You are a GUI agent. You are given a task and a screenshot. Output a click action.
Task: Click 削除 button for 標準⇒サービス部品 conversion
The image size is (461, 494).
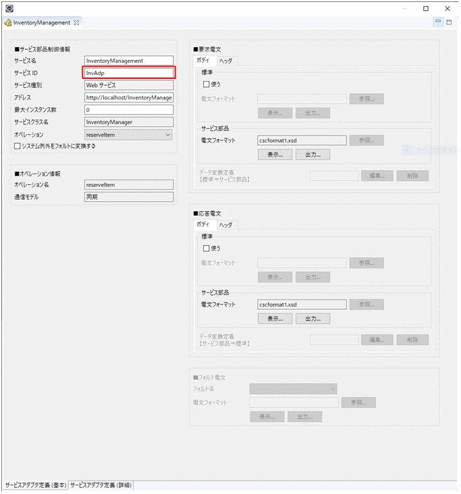tap(412, 175)
